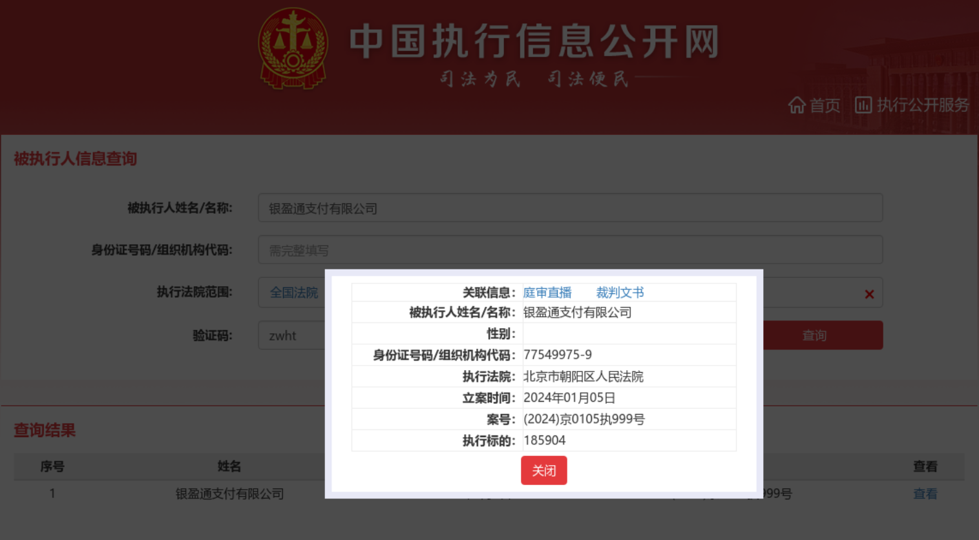Select the 验证码 captcha text box

(292, 335)
